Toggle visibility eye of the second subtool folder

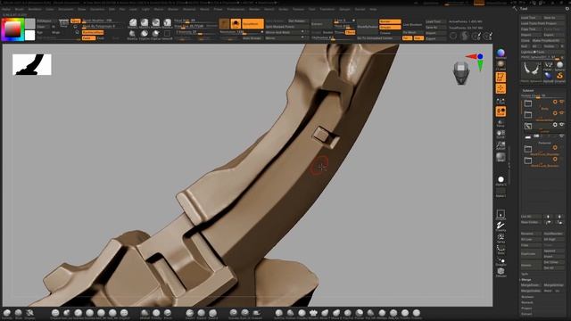[562, 113]
